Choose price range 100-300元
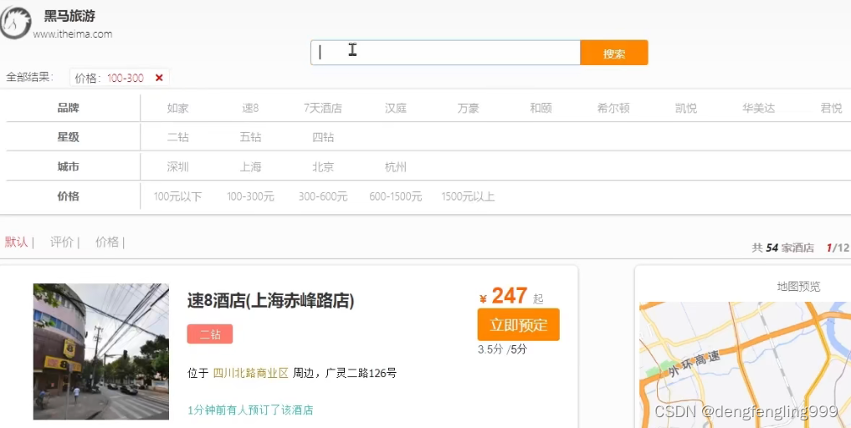Screen dimensions: 851x428 tap(250, 196)
